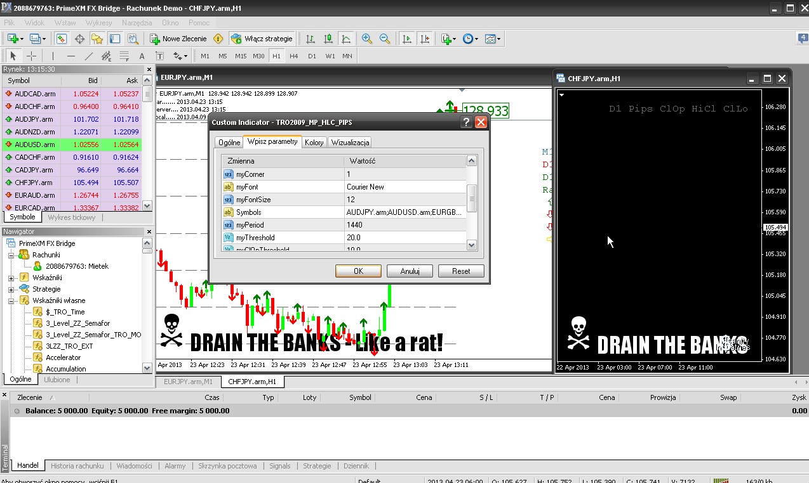Confirm the dialog with OK
The height and width of the screenshot is (483, 809).
pyautogui.click(x=358, y=271)
